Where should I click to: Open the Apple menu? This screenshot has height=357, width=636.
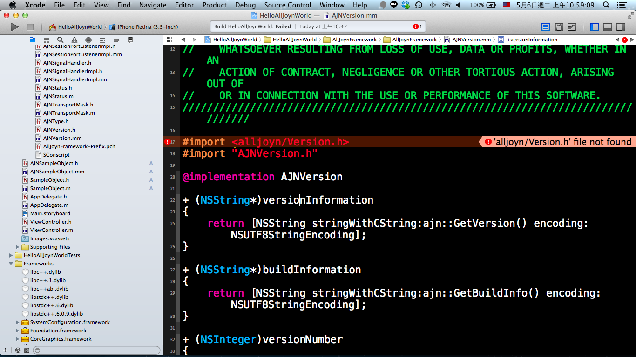13,5
